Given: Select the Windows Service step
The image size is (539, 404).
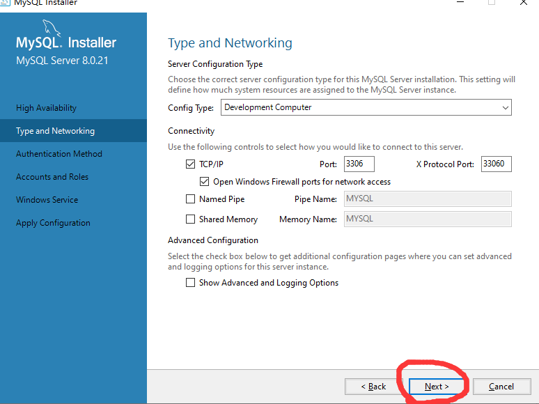Looking at the screenshot, I should (x=47, y=200).
